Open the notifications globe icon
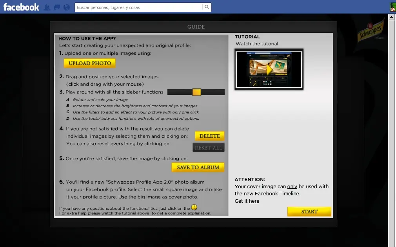 (x=66, y=7)
